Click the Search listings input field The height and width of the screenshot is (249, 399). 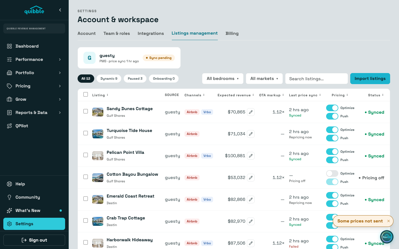[316, 79]
